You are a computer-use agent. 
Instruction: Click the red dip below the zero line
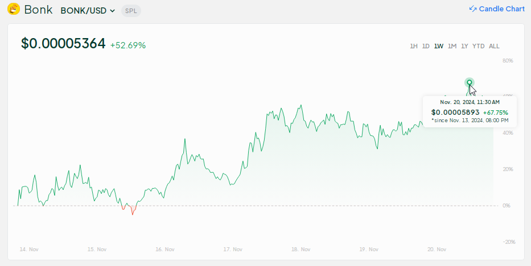(x=133, y=211)
